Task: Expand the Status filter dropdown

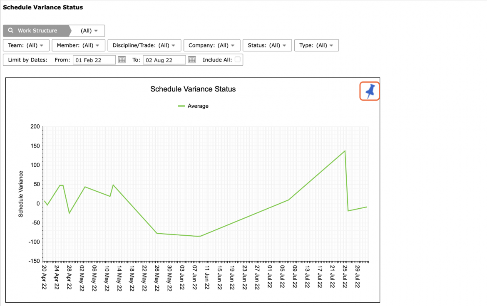Action: point(267,45)
